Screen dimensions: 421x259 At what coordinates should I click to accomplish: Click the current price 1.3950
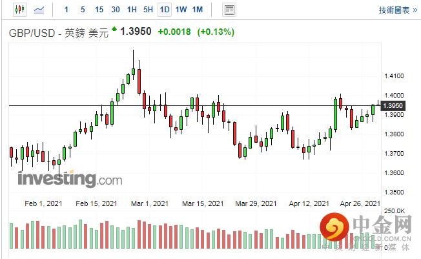click(x=136, y=32)
